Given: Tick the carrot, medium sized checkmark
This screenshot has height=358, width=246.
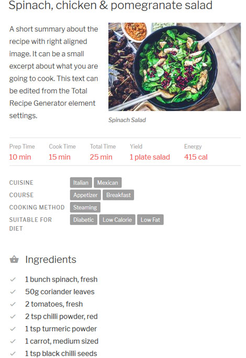Looking at the screenshot, I should 13,341.
